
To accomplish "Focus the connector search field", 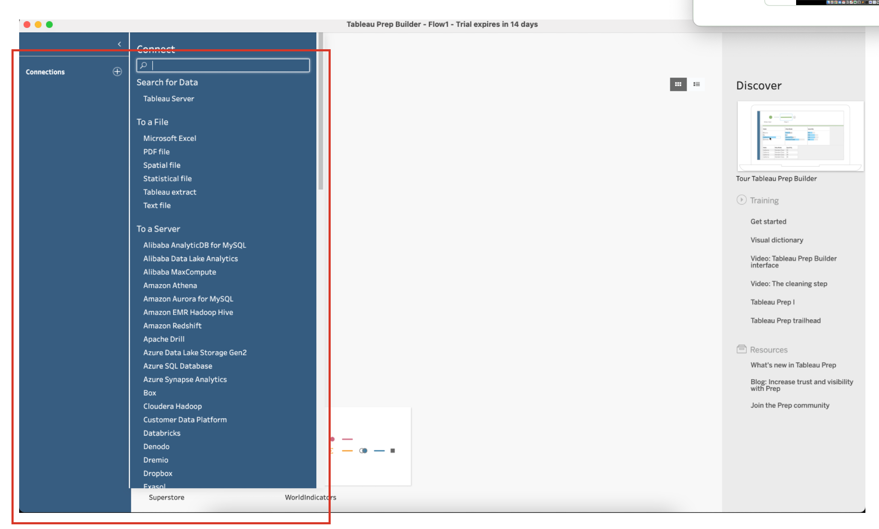I will (223, 65).
